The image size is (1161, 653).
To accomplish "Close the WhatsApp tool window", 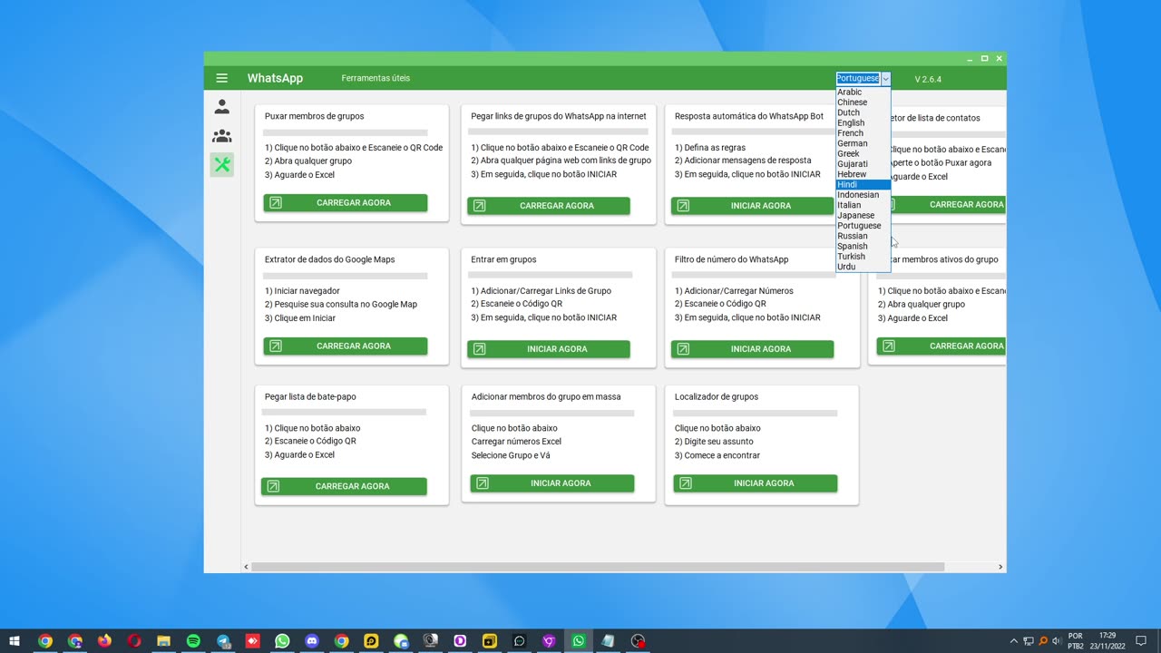I will point(999,58).
